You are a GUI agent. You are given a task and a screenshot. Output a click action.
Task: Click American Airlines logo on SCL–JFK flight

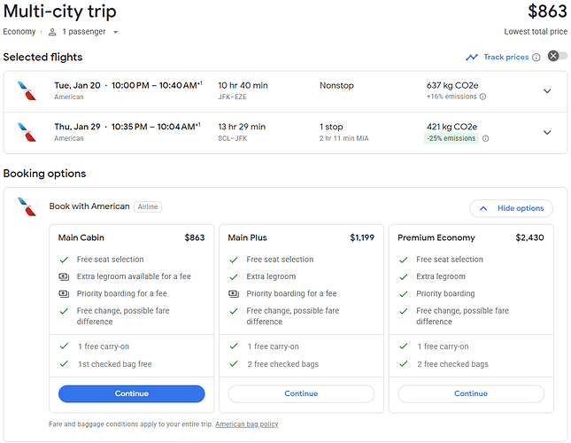pos(27,132)
